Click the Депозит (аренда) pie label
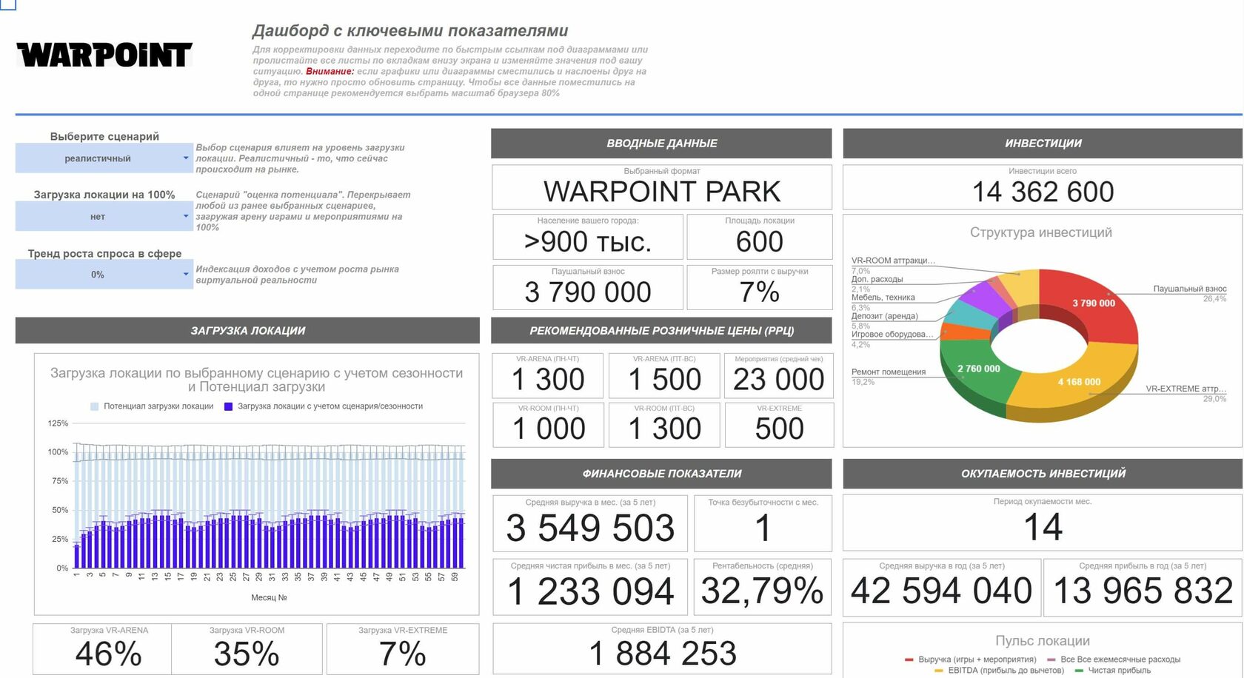 884,316
